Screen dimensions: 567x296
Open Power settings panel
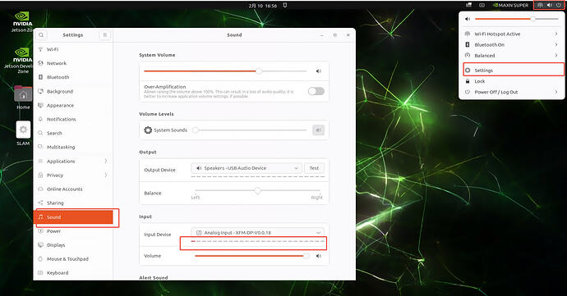click(73, 231)
